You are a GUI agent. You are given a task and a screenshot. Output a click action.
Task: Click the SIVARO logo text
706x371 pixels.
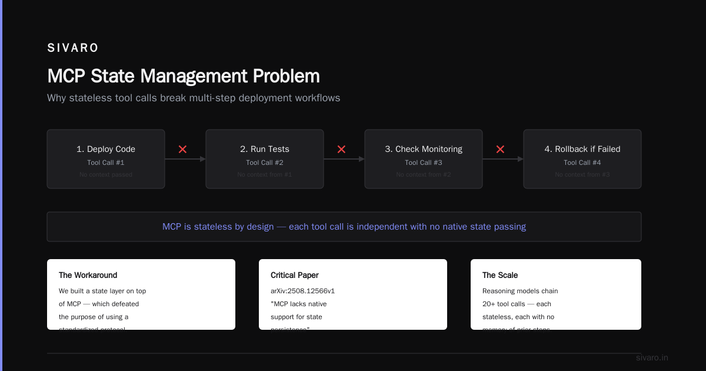click(73, 48)
